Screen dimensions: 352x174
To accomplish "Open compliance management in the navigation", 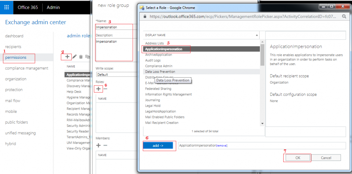I will (x=27, y=68).
